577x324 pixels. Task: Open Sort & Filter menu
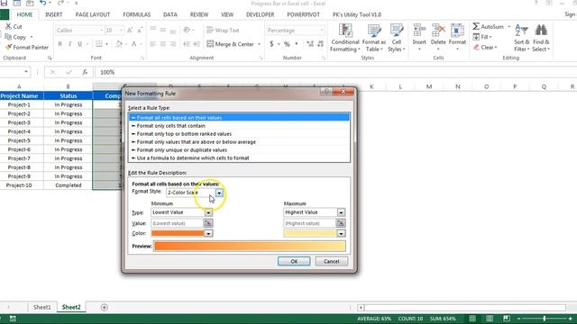coord(521,38)
